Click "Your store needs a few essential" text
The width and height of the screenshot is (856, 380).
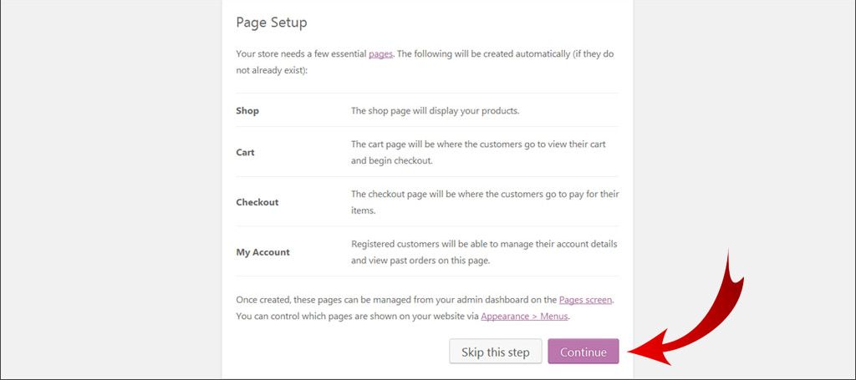(x=301, y=54)
